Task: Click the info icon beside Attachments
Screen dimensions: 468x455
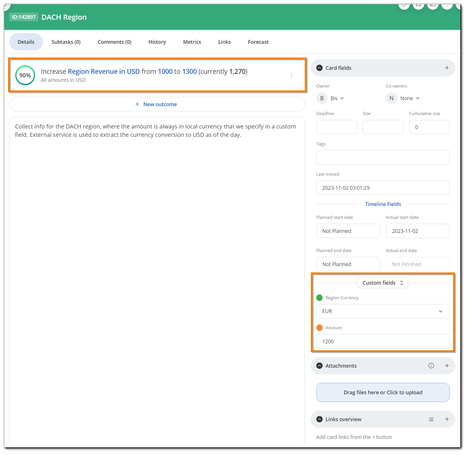Action: pyautogui.click(x=431, y=366)
